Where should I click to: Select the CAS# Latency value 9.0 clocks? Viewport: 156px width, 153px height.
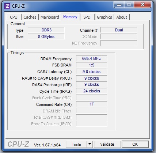(x=92, y=72)
